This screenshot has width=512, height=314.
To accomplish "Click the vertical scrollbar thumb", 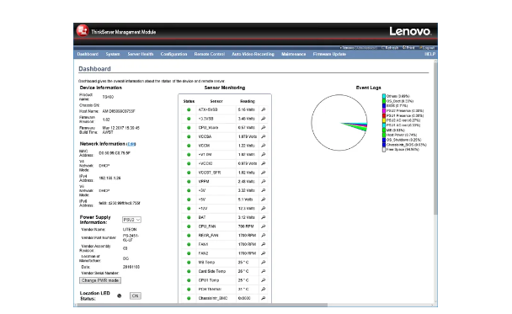I will coord(435,139).
